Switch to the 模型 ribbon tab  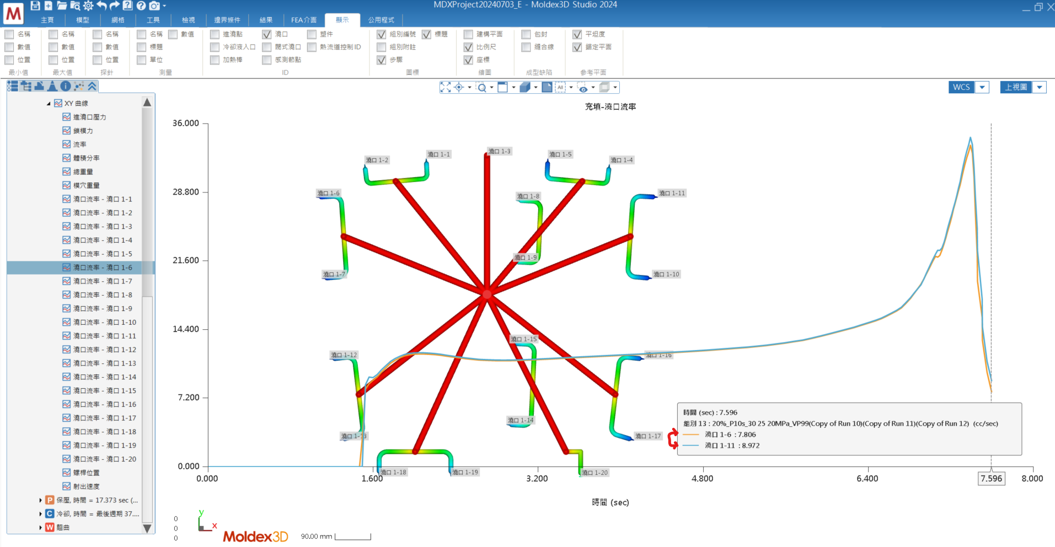(x=83, y=20)
